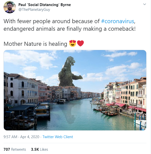The width and height of the screenshot is (151, 154).
Task: Click the heart-eyes smiley emoji
Action: pos(72,44)
